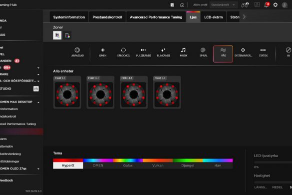Choose the Systeminfor... lighting effect

[243, 52]
